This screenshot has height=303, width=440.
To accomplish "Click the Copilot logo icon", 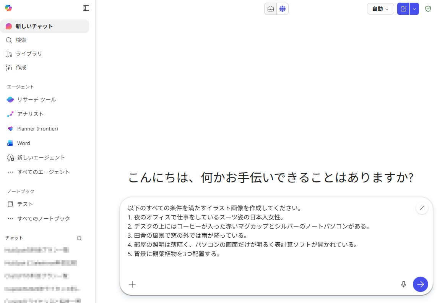I will [8, 8].
